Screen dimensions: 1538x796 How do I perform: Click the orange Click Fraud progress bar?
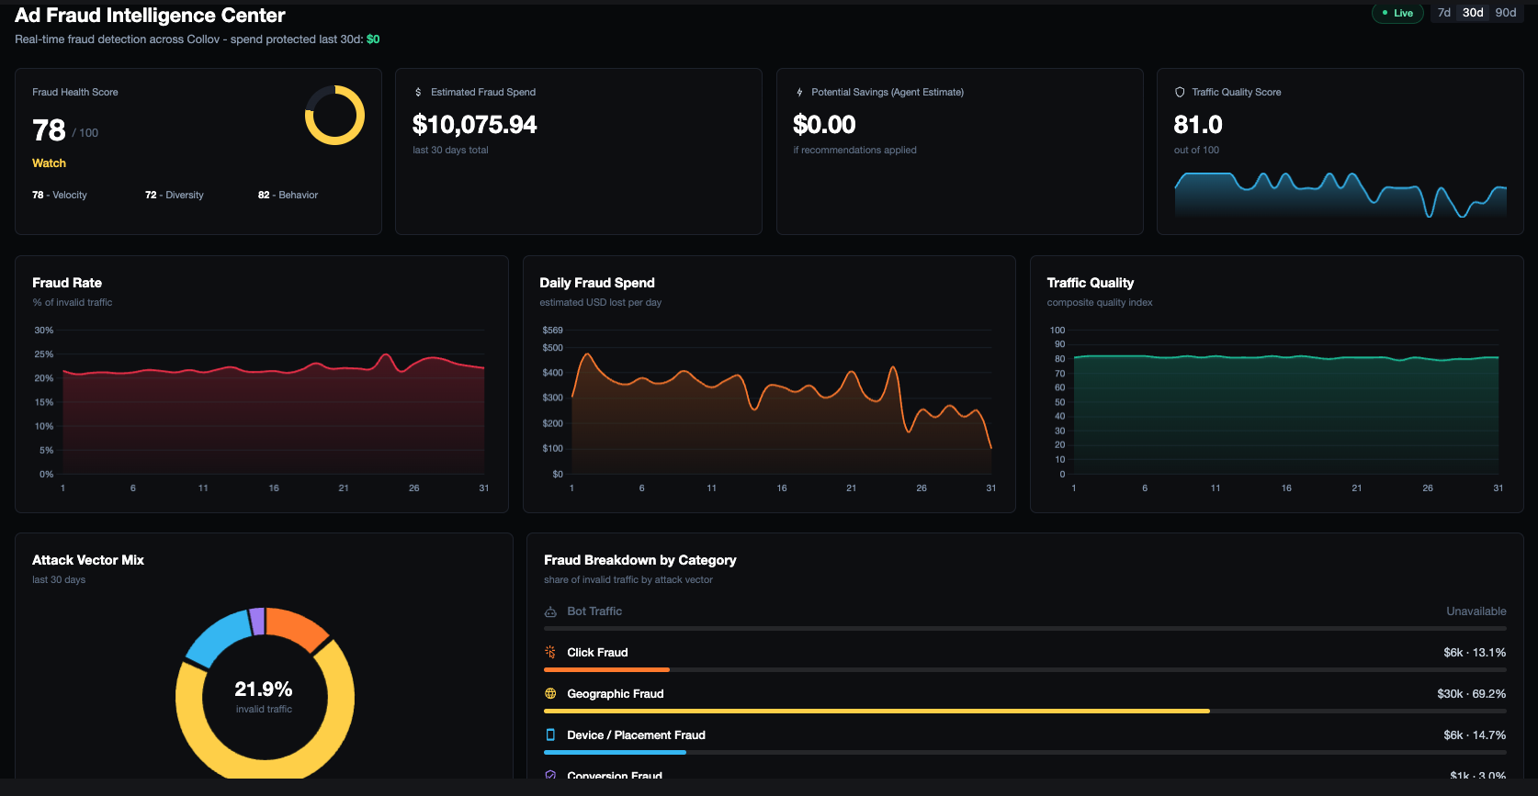tap(606, 670)
